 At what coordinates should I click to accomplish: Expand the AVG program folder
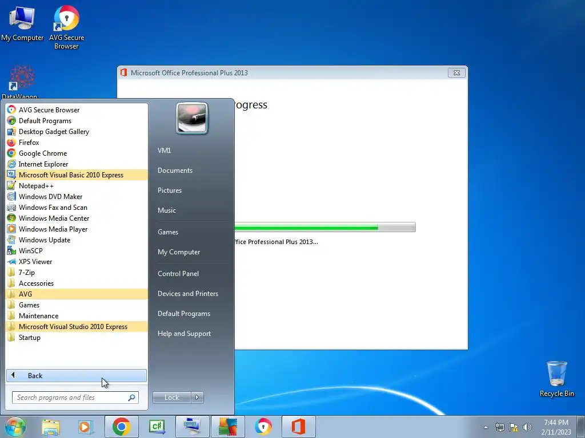coord(77,294)
